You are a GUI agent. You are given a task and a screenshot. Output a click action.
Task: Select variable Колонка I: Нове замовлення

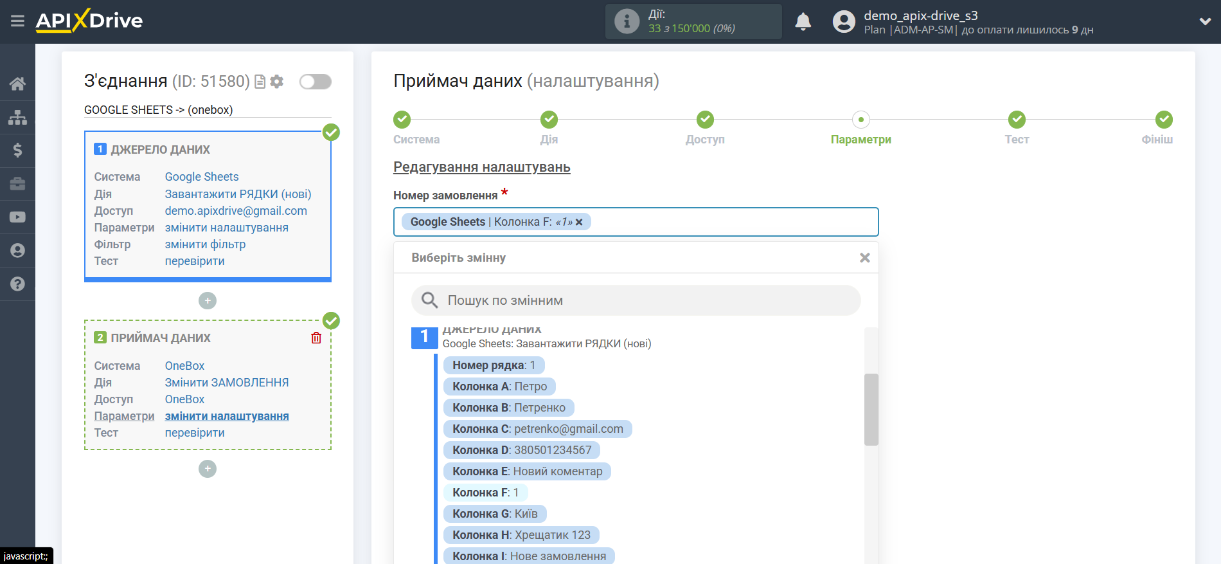point(529,556)
